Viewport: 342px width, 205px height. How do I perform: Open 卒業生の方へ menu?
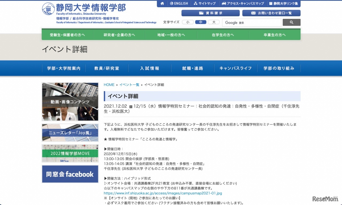pos(275,35)
